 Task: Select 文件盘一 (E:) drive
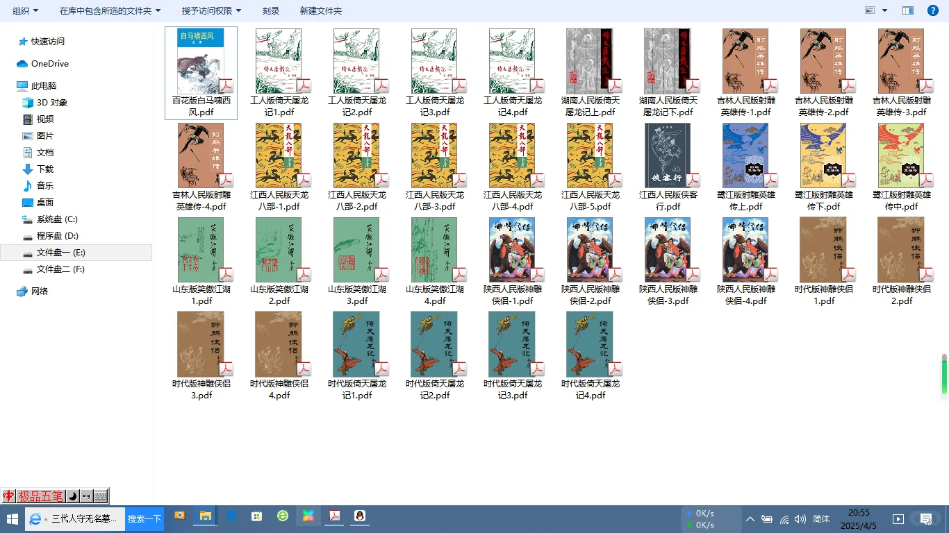point(76,253)
